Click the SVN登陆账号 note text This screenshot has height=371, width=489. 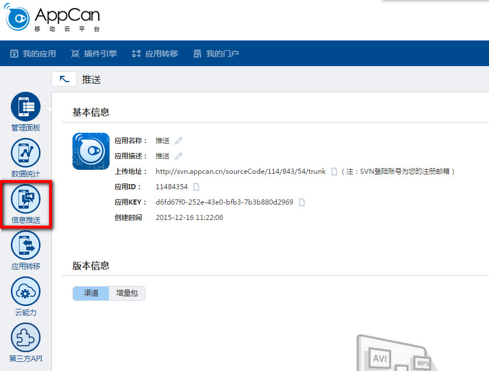(398, 172)
